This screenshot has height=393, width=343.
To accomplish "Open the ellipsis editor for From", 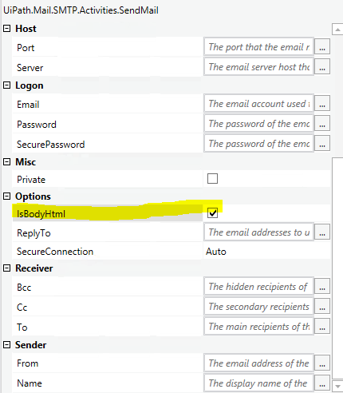I will (322, 363).
